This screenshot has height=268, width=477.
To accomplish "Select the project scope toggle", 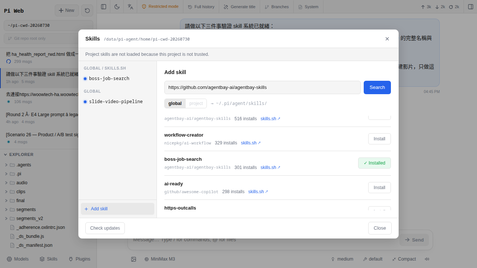I will click(196, 103).
